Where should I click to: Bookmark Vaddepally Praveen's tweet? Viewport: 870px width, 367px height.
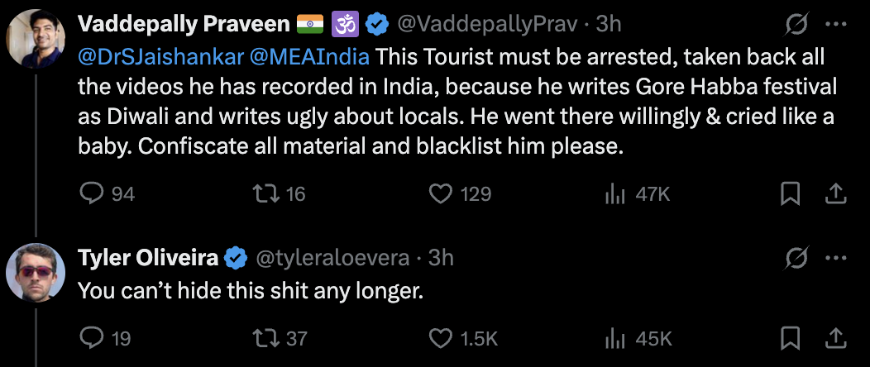click(x=791, y=193)
